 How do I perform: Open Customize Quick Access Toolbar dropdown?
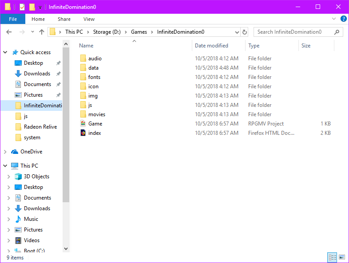[40, 8]
